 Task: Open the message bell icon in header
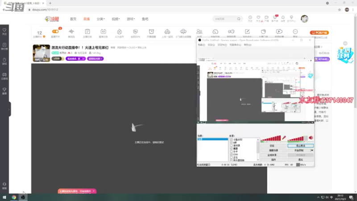[283, 17]
